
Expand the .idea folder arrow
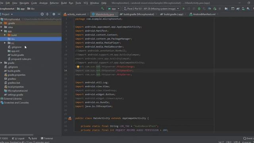(2, 27)
